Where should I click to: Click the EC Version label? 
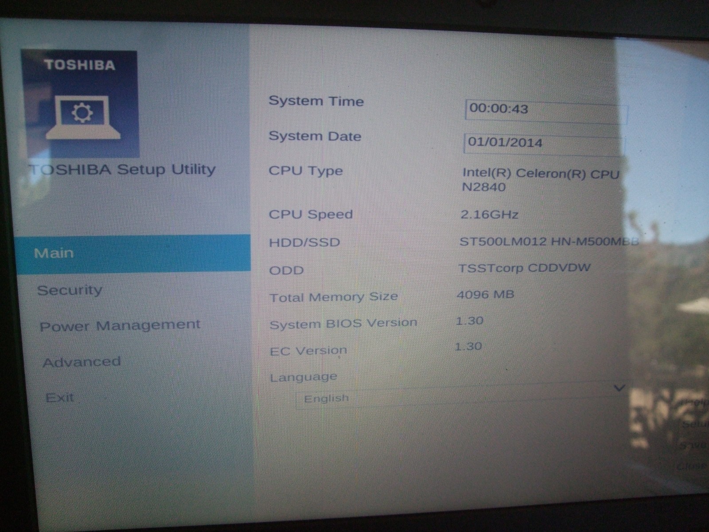click(x=308, y=351)
